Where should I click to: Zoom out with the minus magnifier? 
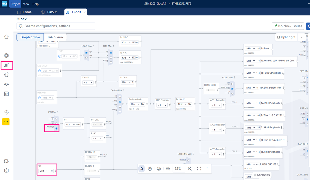point(168,169)
